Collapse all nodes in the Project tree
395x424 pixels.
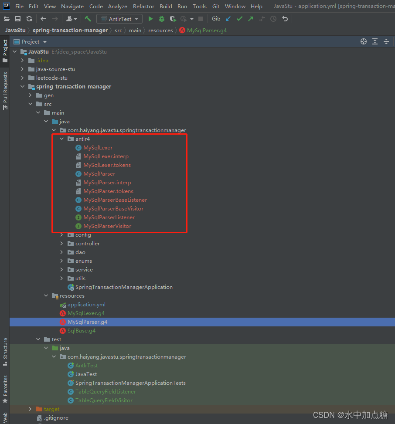[x=386, y=41]
